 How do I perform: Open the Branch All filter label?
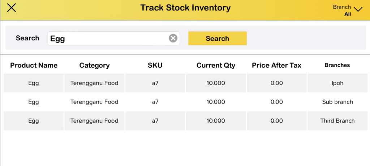[343, 10]
